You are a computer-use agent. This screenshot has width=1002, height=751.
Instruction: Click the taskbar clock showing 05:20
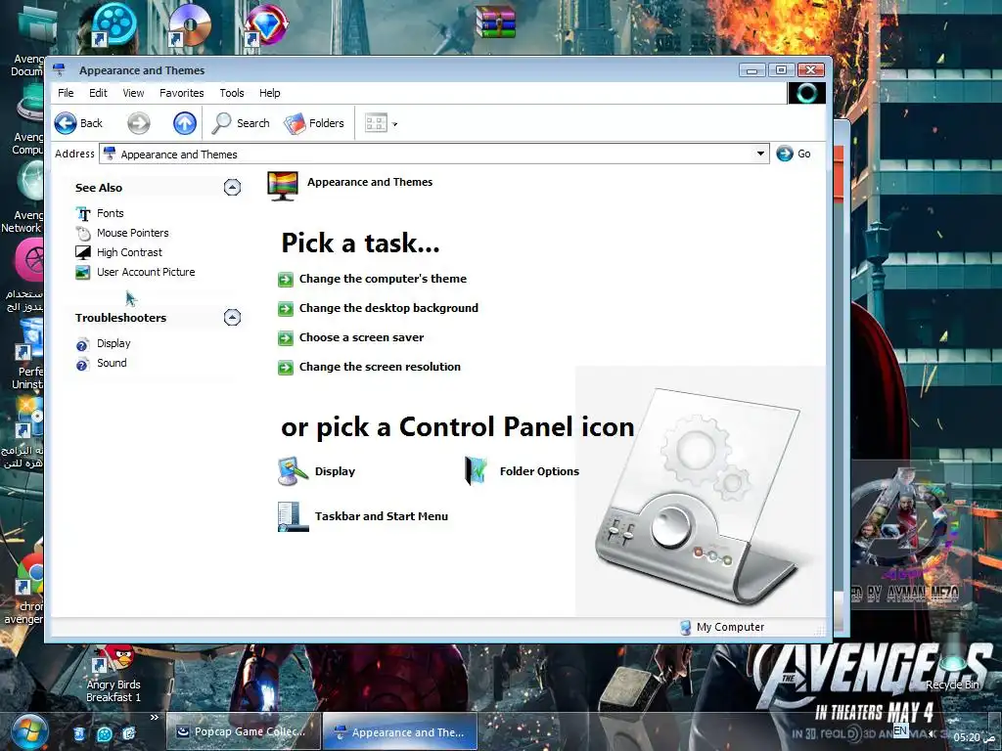[972, 737]
